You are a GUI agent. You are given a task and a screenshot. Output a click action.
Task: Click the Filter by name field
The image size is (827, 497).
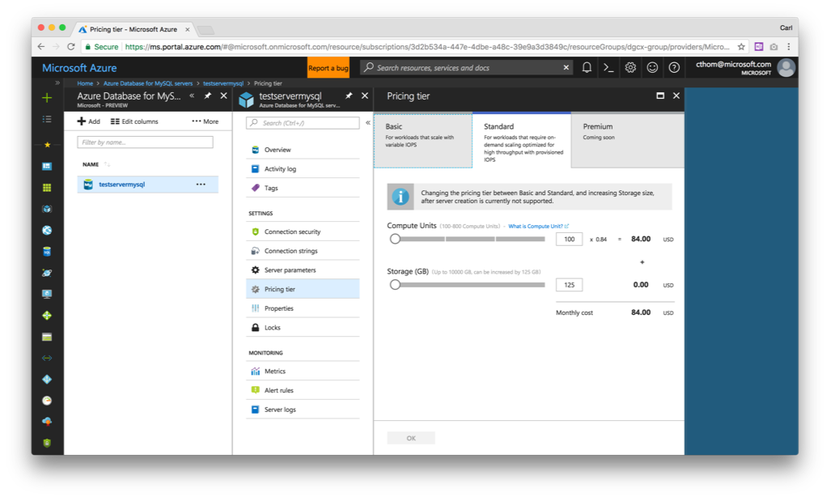tap(145, 142)
